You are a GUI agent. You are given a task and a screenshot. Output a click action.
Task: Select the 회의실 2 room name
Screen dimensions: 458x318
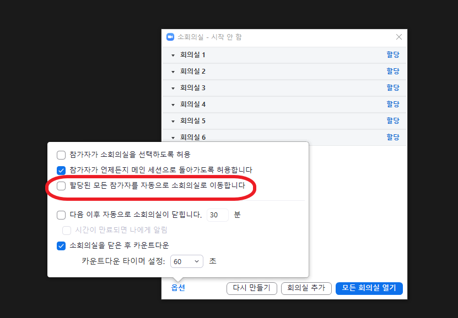(193, 72)
